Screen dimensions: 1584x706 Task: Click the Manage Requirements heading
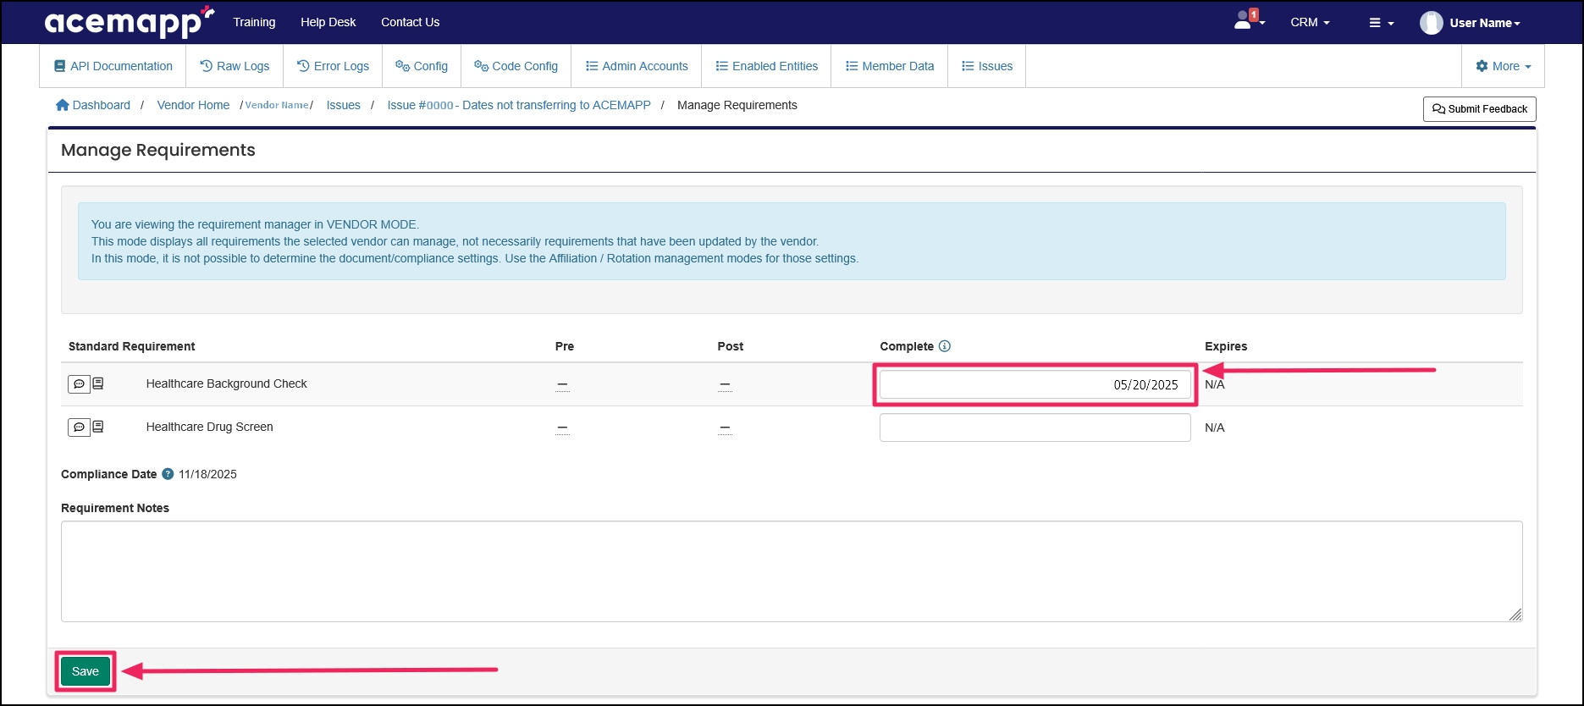[158, 150]
